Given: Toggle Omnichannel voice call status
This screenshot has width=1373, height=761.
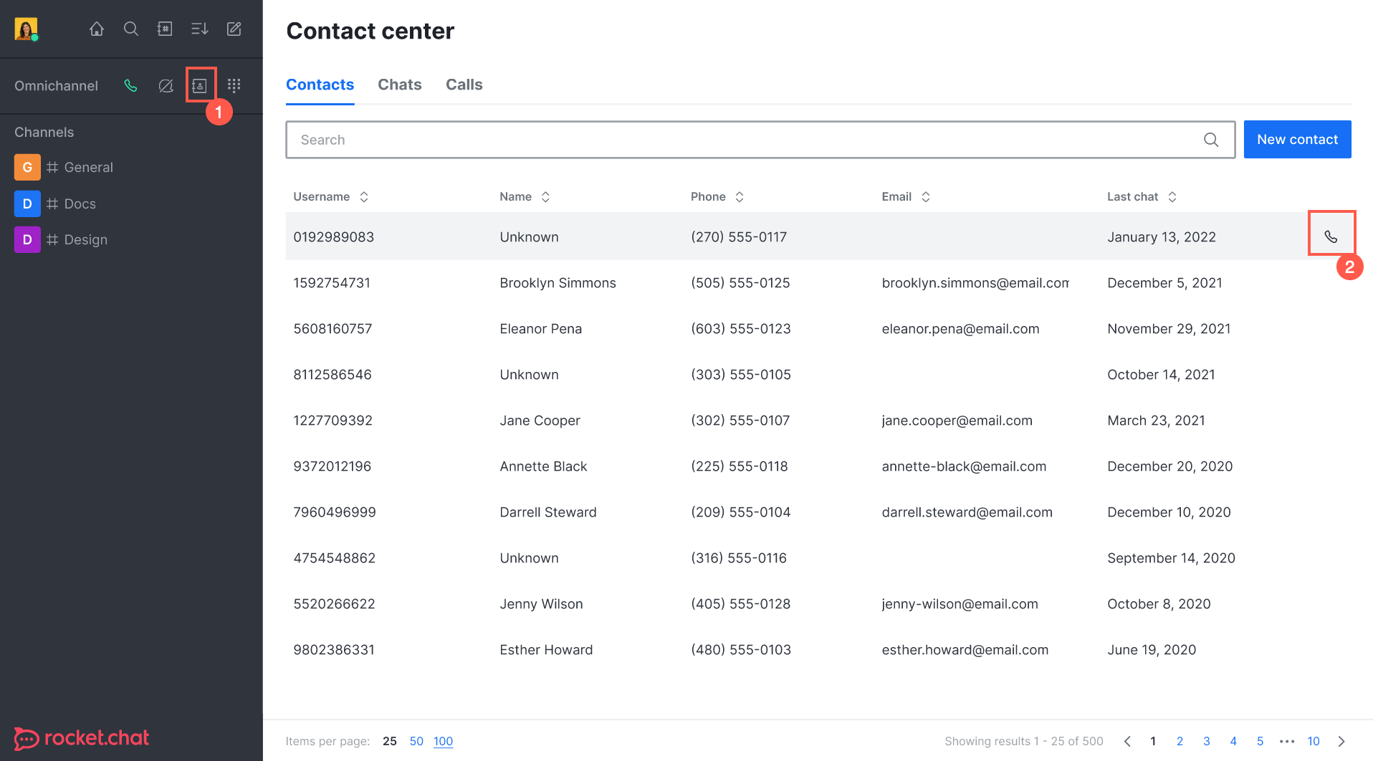Looking at the screenshot, I should click(130, 85).
